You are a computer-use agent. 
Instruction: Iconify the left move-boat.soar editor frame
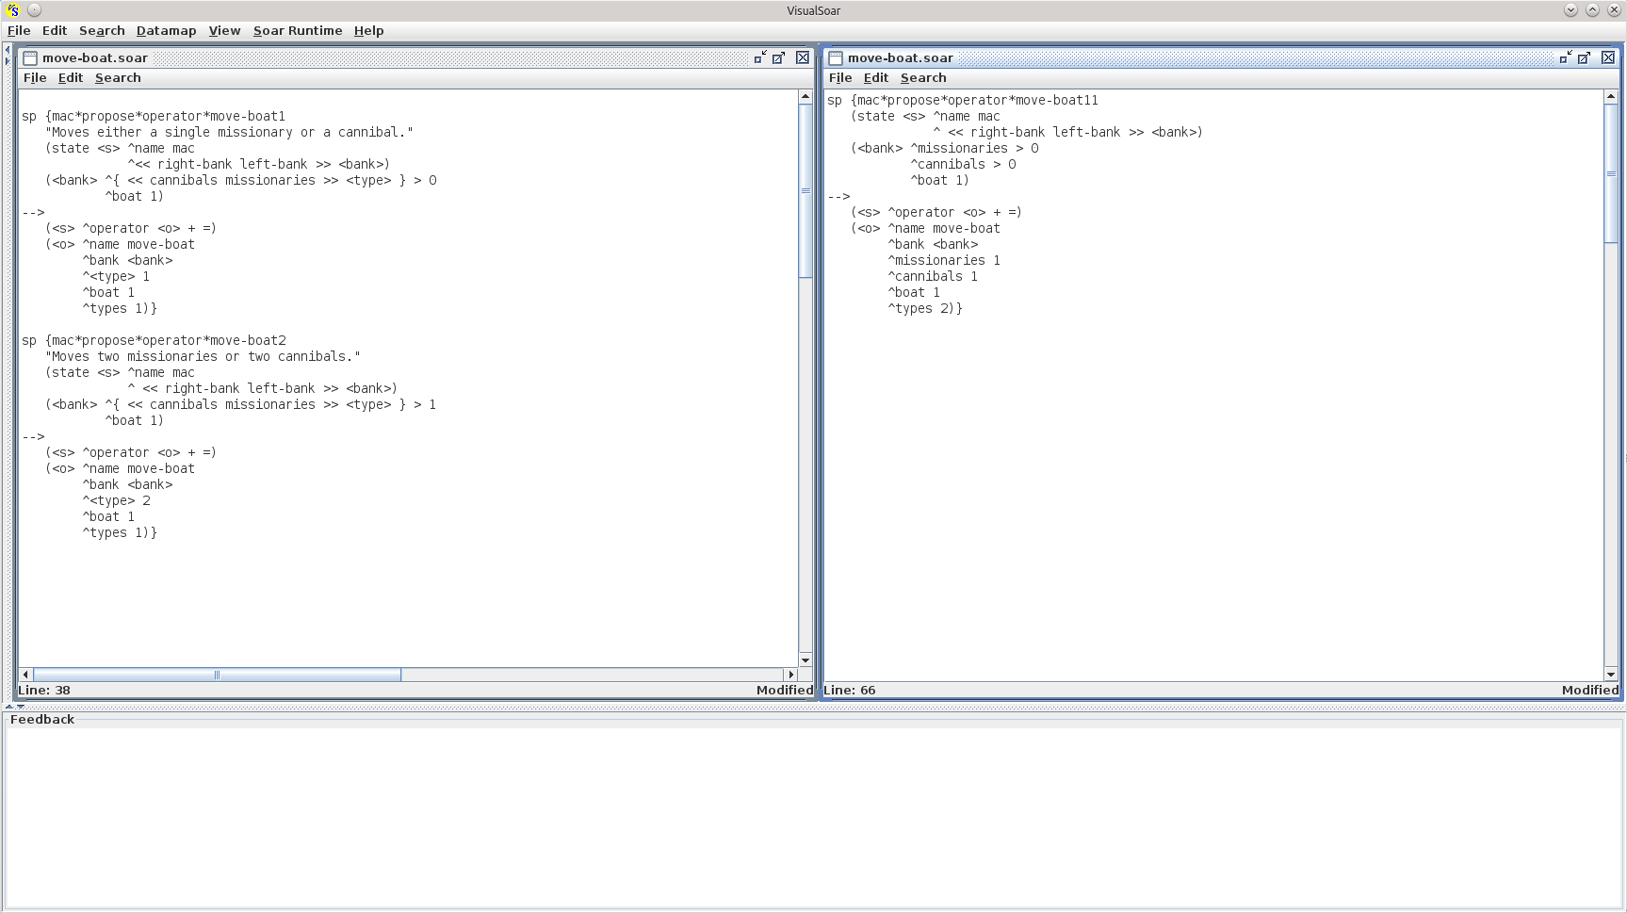tap(759, 57)
